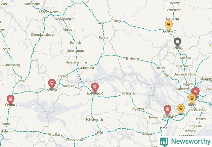Click the Sala town label
The height and width of the screenshot is (147, 212).
pyautogui.click(x=101, y=23)
